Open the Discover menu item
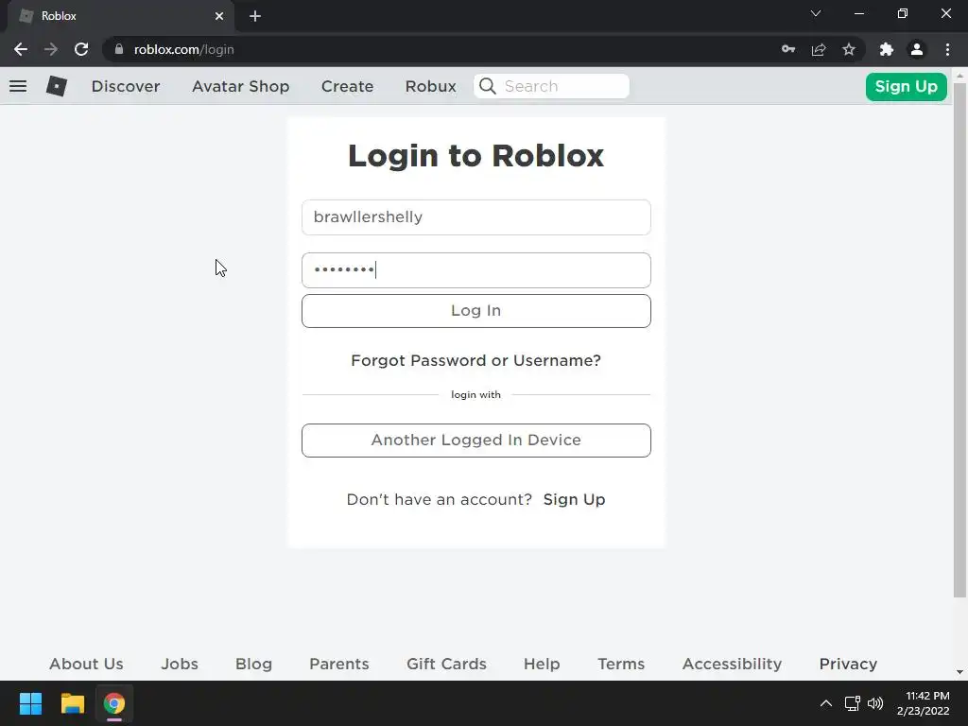 (126, 86)
